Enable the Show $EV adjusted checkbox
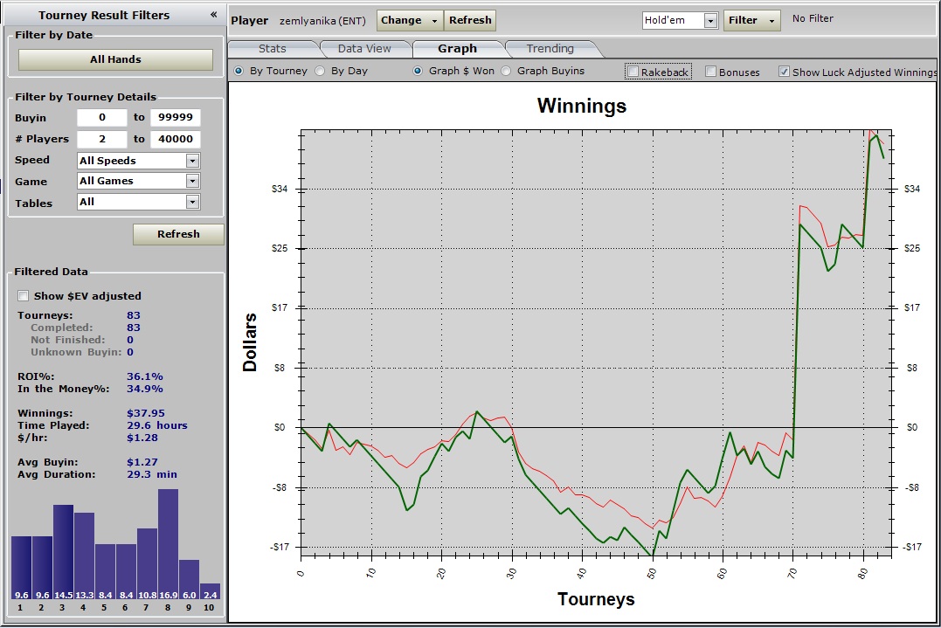 pyautogui.click(x=24, y=296)
